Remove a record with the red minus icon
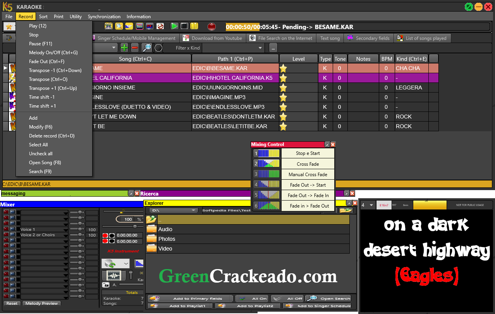This screenshot has height=314, width=495. [134, 47]
